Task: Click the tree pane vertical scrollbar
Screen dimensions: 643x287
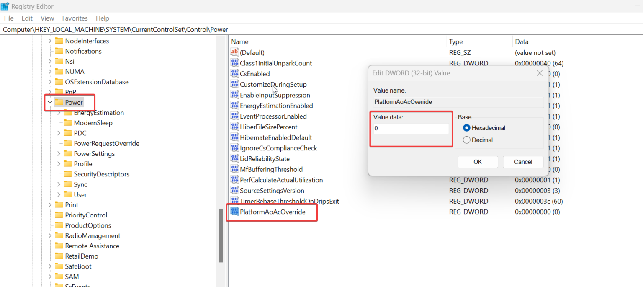Action: tap(221, 235)
